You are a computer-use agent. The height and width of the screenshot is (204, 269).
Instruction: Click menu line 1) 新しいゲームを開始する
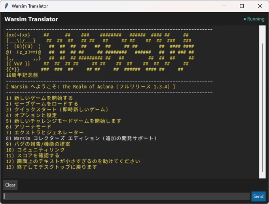pyautogui.click(x=40, y=98)
